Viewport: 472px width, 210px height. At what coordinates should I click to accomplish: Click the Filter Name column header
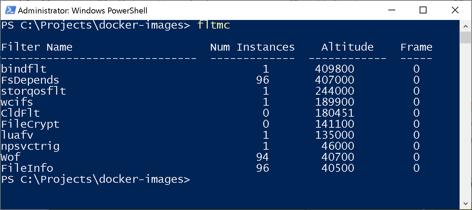37,47
